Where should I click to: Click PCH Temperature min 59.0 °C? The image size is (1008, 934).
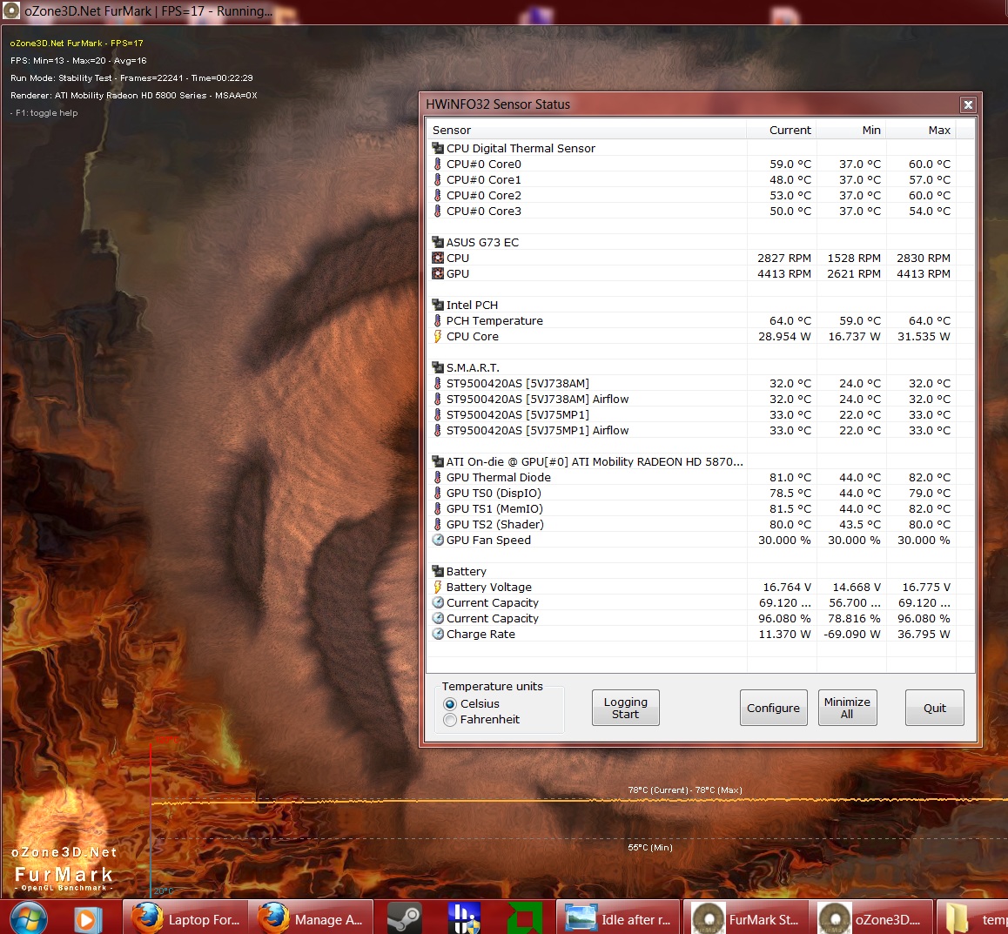click(x=859, y=320)
